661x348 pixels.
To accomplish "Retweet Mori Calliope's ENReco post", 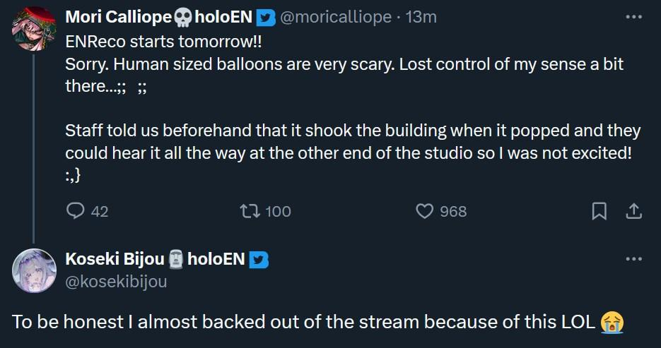I will pos(248,210).
